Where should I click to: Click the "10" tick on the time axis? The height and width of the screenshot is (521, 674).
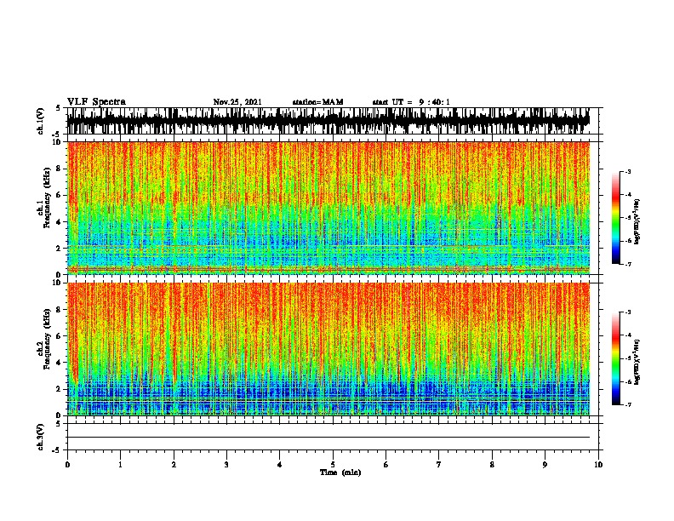coord(598,464)
